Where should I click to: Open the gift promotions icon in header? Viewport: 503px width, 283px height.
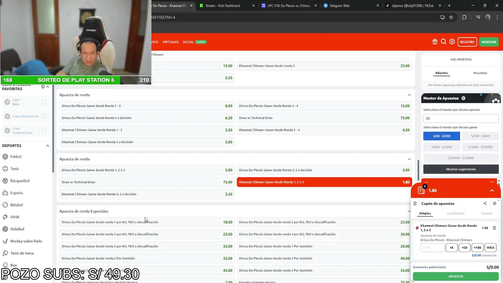point(435,42)
